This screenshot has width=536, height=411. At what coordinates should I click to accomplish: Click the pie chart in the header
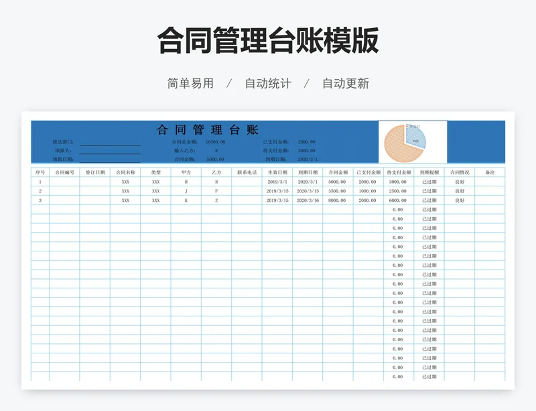pyautogui.click(x=405, y=143)
